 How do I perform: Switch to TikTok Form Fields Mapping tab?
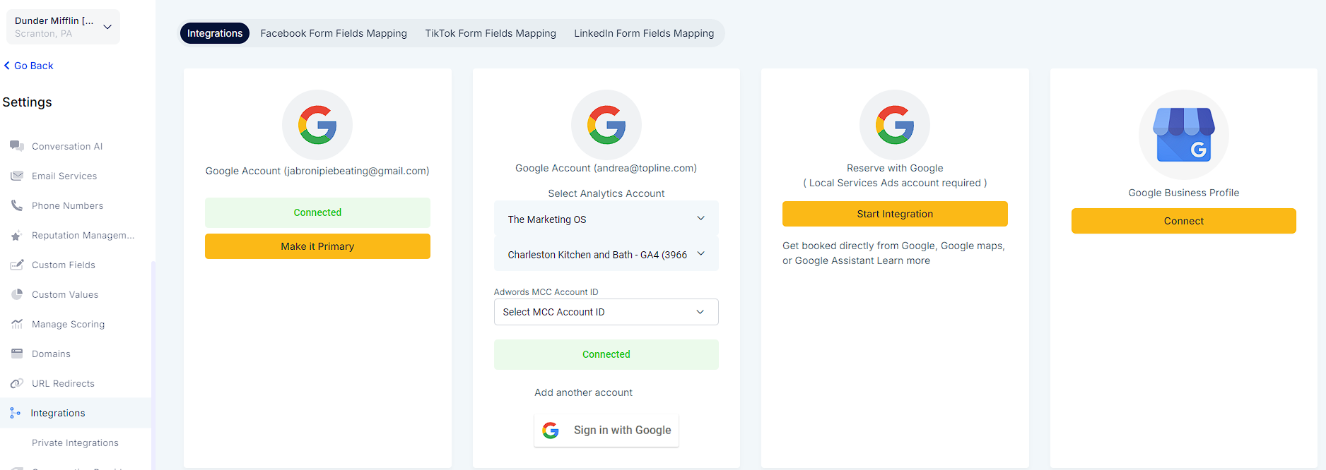click(491, 33)
